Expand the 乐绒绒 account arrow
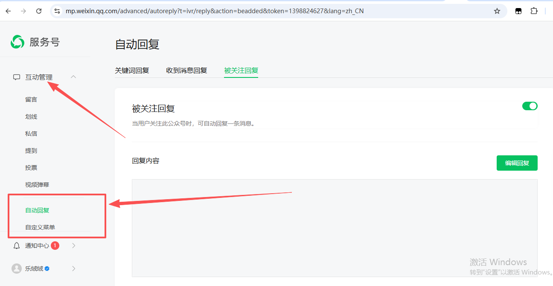 click(73, 269)
